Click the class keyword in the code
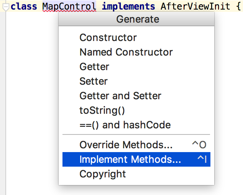 (24, 7)
